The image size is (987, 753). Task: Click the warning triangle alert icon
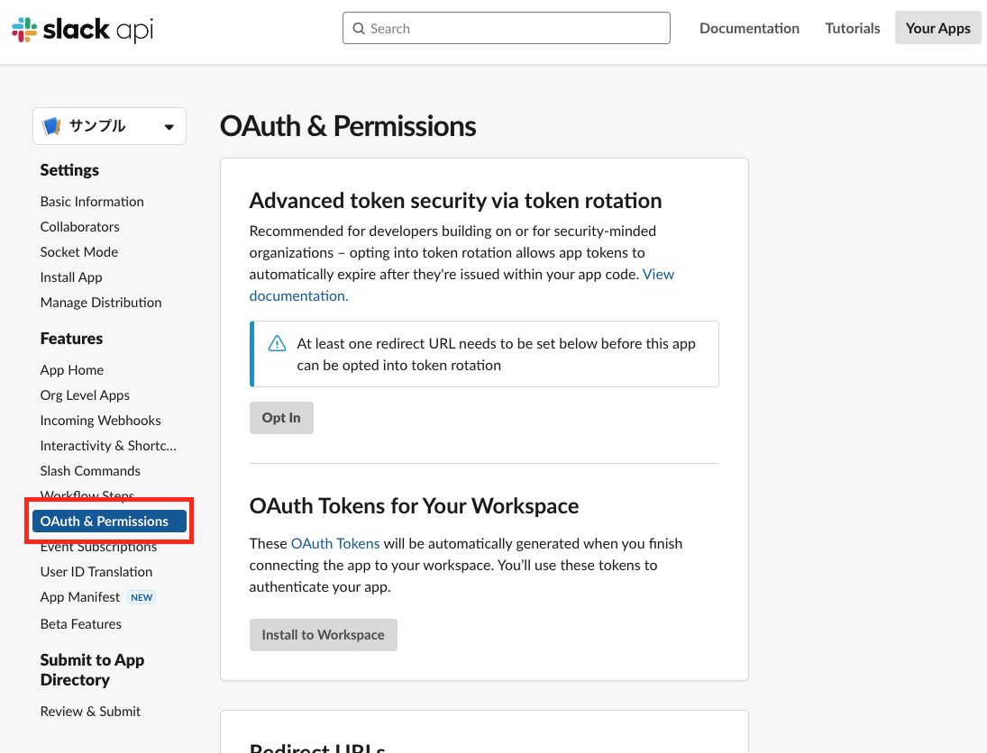pyautogui.click(x=277, y=343)
